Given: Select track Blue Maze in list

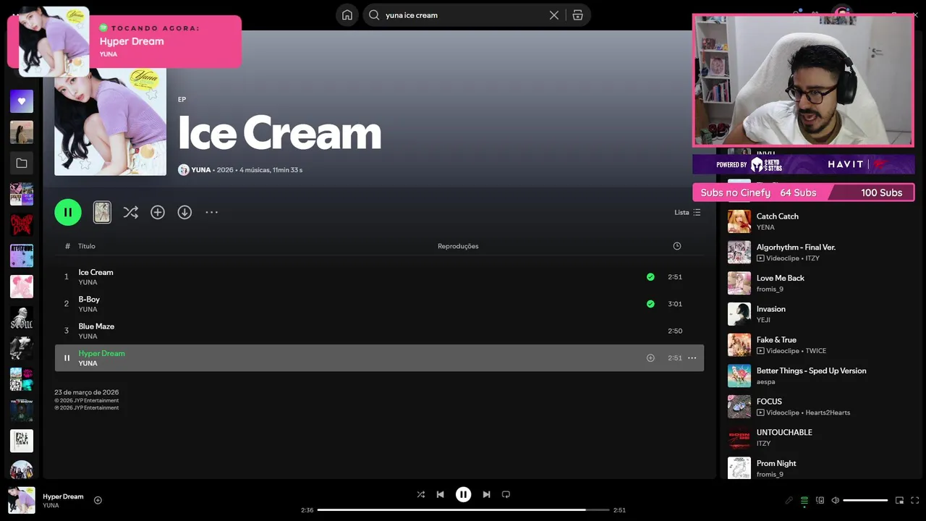Looking at the screenshot, I should (379, 331).
